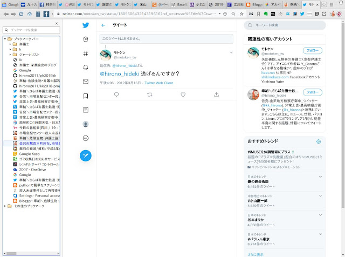Open the bookmarks icon in Twitter sidebar
The image size is (345, 257).
(x=86, y=96)
